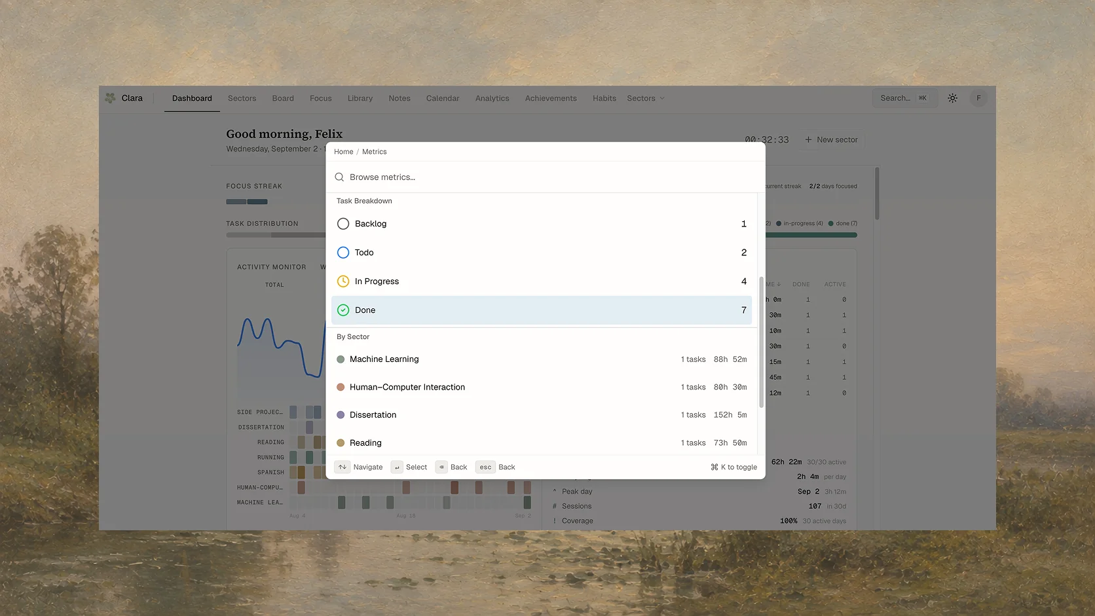The height and width of the screenshot is (616, 1095).
Task: Click the command-K toggle hint
Action: click(x=733, y=467)
